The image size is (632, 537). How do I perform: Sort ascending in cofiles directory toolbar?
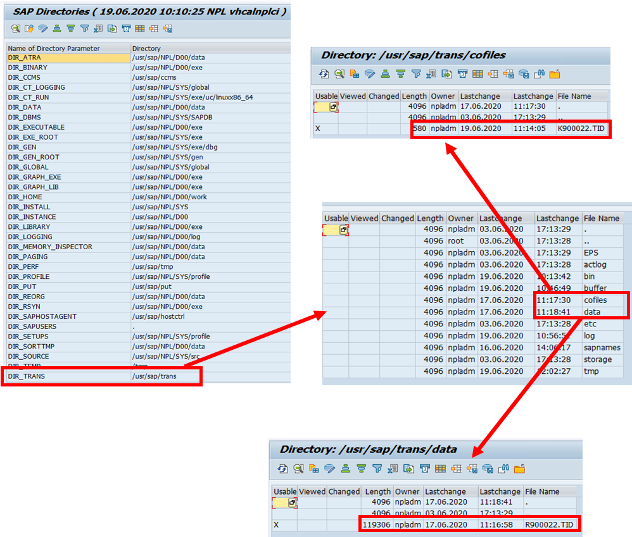coord(385,74)
